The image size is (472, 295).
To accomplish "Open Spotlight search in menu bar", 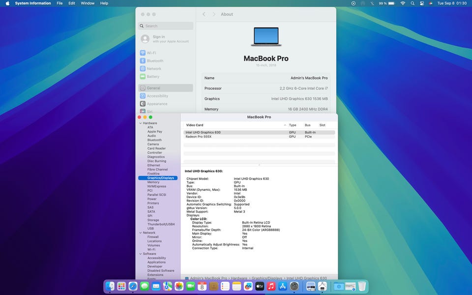I will pos(413,3).
